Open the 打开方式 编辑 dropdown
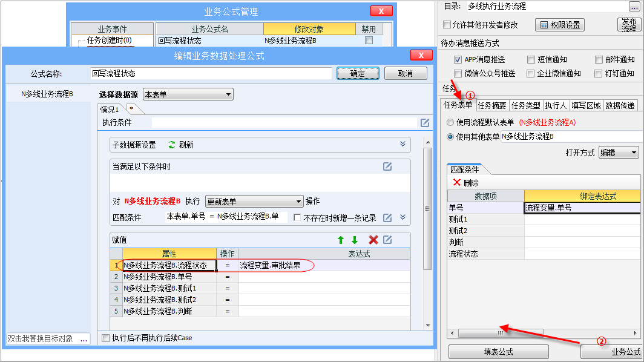 point(619,153)
